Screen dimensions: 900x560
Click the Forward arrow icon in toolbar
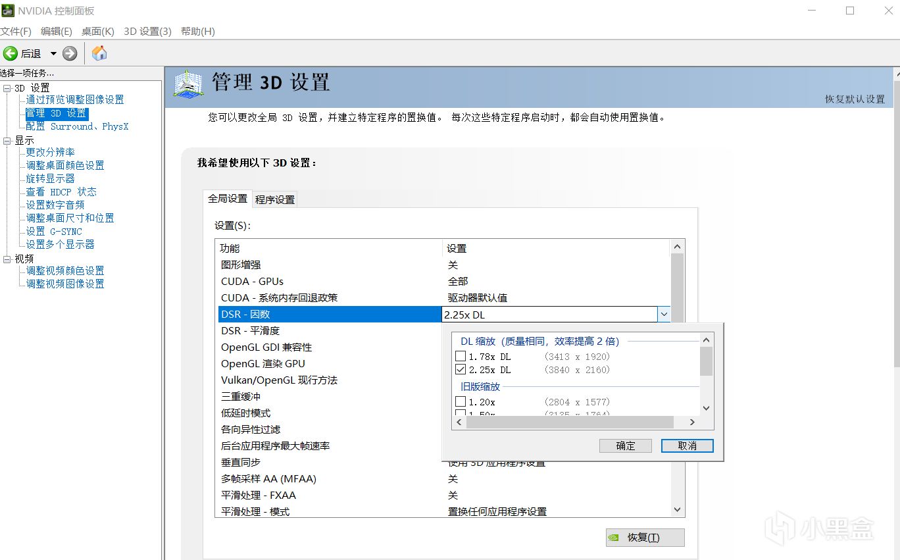(70, 53)
